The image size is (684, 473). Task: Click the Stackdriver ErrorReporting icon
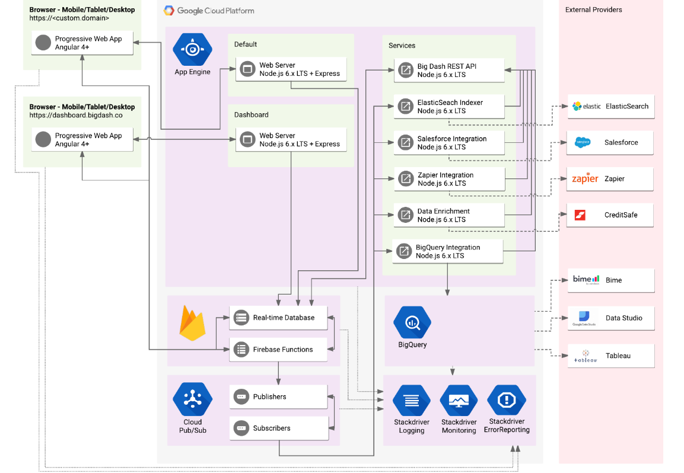point(507,400)
